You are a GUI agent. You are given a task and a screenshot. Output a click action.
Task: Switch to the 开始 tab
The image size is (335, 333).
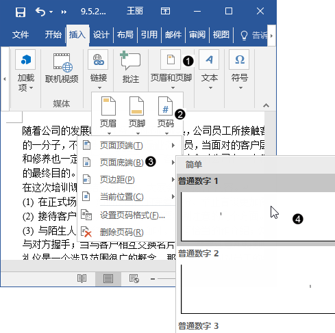point(53,35)
